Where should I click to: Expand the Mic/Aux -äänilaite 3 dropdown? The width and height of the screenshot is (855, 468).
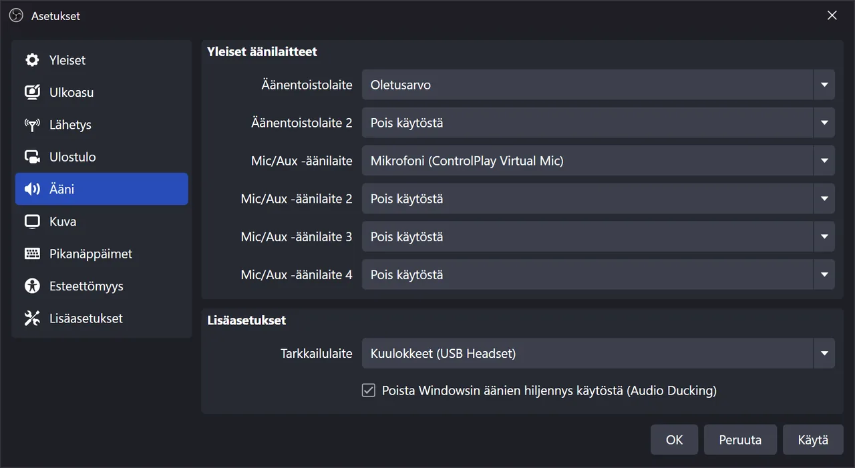[598, 237]
